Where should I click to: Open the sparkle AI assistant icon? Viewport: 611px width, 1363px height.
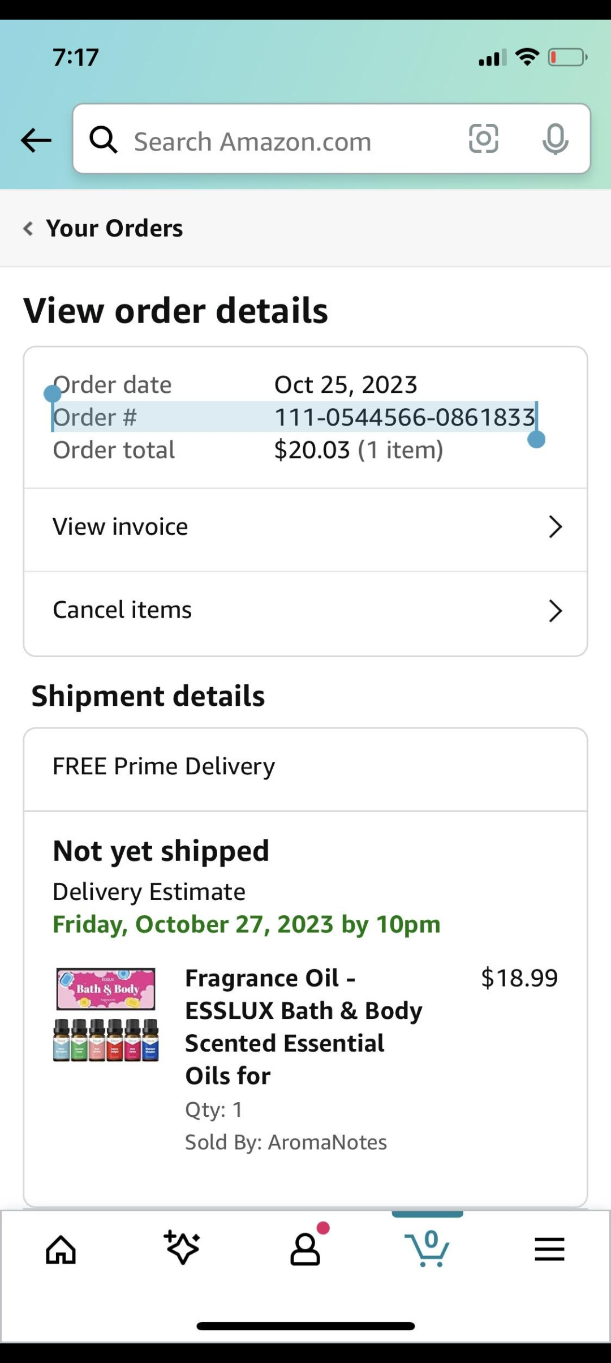click(x=182, y=1248)
